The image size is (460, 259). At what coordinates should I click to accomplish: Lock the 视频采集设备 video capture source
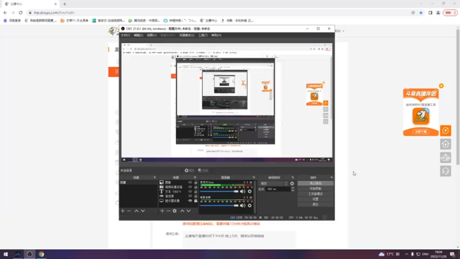coord(195,186)
